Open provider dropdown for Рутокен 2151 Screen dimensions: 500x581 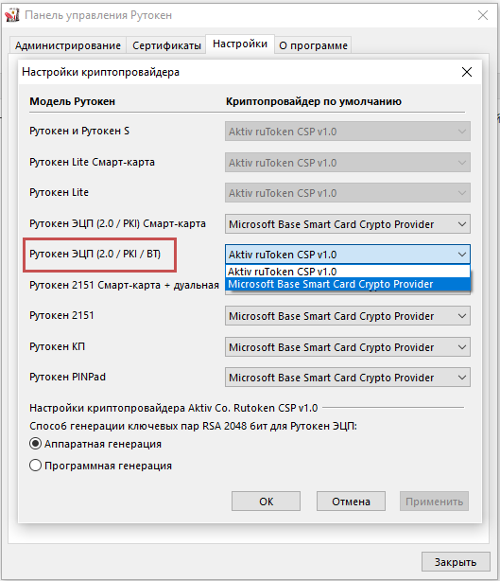click(348, 316)
